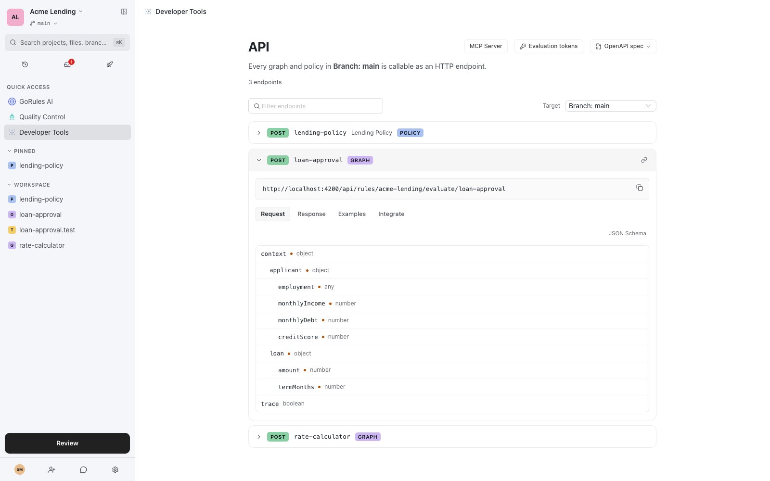Open GoRules AI in quick access

(x=67, y=101)
